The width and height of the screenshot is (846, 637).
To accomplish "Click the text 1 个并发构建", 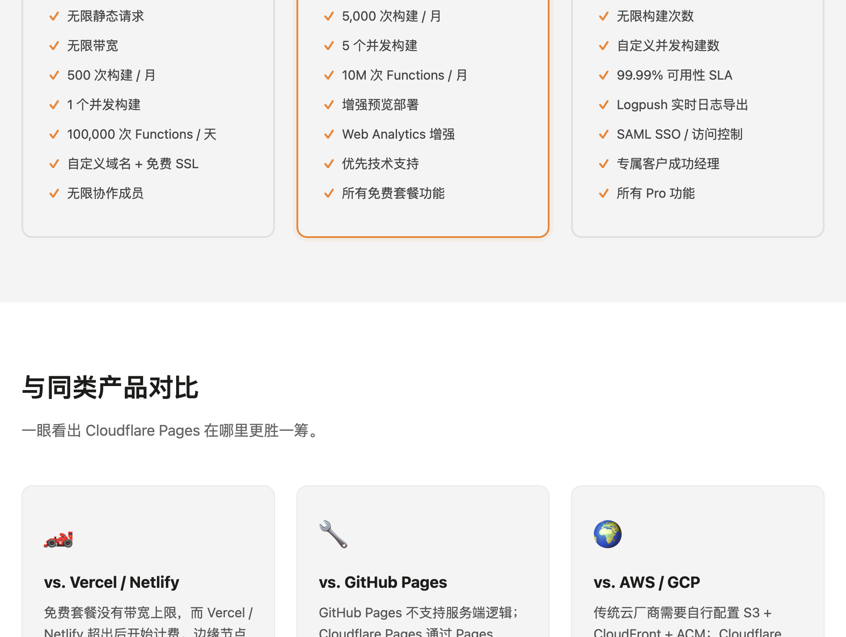I will (104, 105).
